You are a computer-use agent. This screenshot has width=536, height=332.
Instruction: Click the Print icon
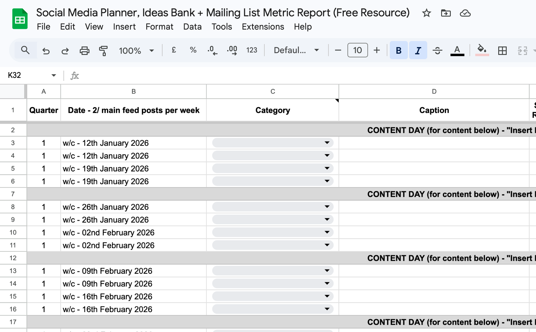(x=84, y=50)
